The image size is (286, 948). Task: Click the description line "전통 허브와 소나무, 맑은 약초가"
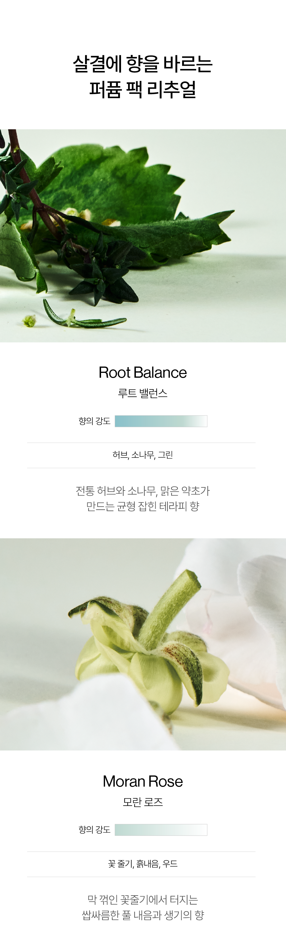(143, 490)
